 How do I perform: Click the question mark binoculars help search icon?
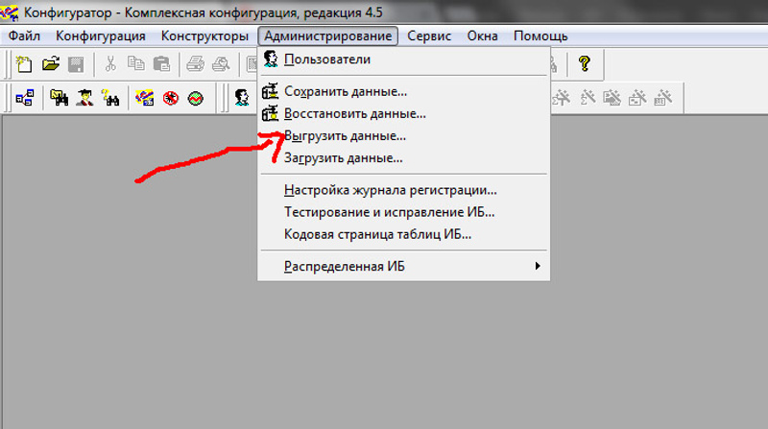pos(110,98)
